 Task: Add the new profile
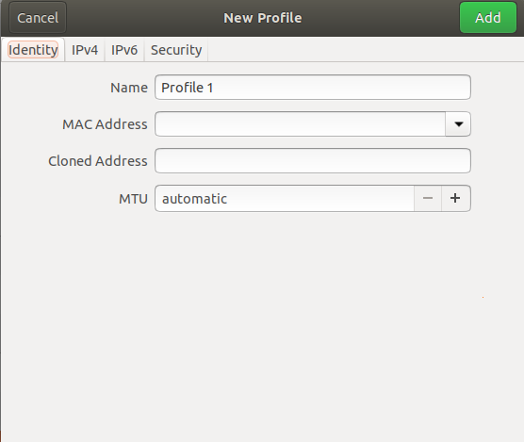tap(488, 17)
